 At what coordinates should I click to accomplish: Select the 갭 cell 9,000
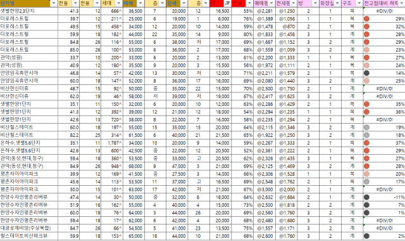(x=221, y=34)
